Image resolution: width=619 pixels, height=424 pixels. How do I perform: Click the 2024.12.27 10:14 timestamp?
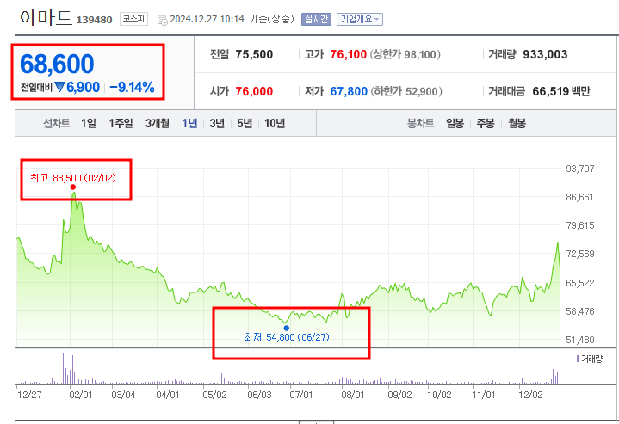[207, 19]
